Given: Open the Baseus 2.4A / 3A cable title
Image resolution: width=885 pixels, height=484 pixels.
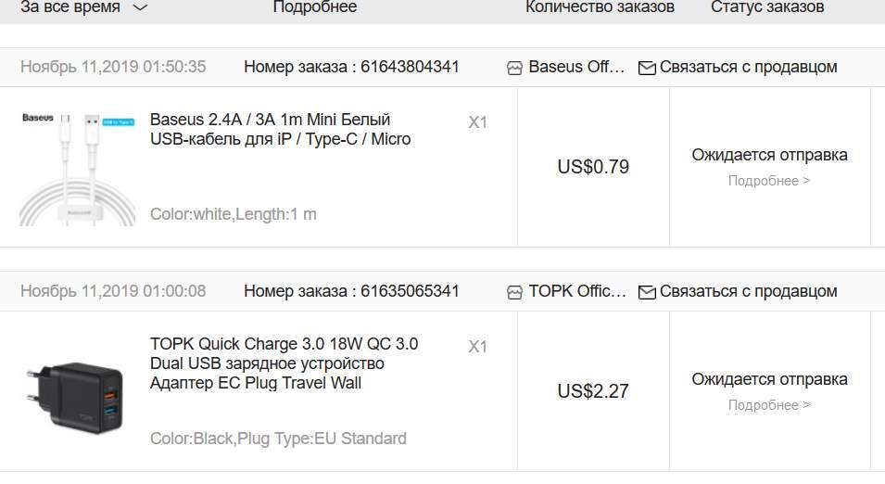Looking at the screenshot, I should click(280, 130).
